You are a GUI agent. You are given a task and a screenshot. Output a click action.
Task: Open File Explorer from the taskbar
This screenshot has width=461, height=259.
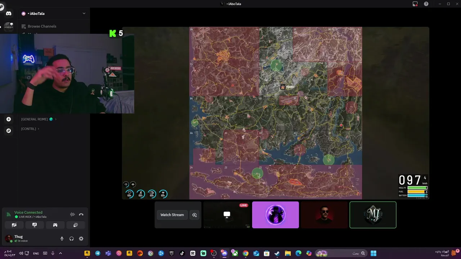tap(288, 253)
